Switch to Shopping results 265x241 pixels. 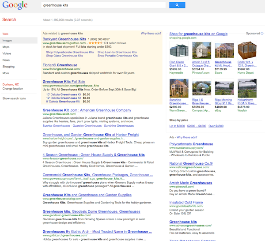coord(8,67)
